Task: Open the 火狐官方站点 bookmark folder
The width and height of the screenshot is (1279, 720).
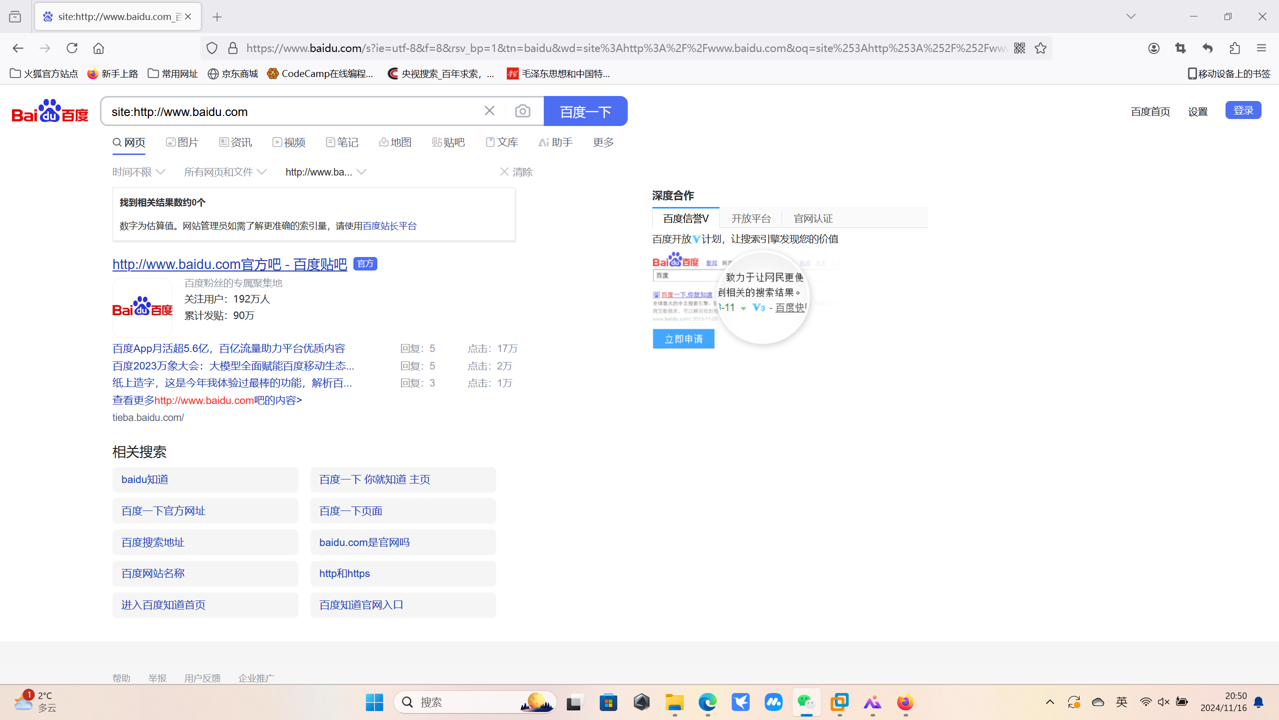Action: [44, 74]
